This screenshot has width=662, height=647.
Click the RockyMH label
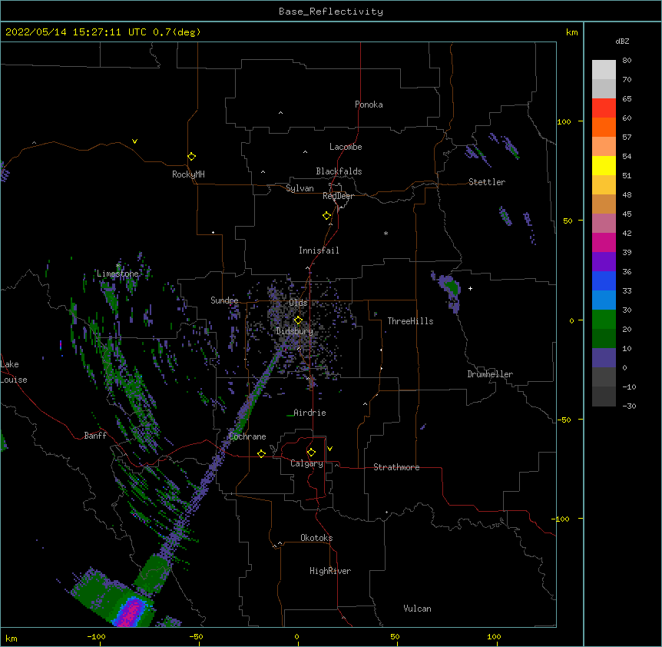188,174
